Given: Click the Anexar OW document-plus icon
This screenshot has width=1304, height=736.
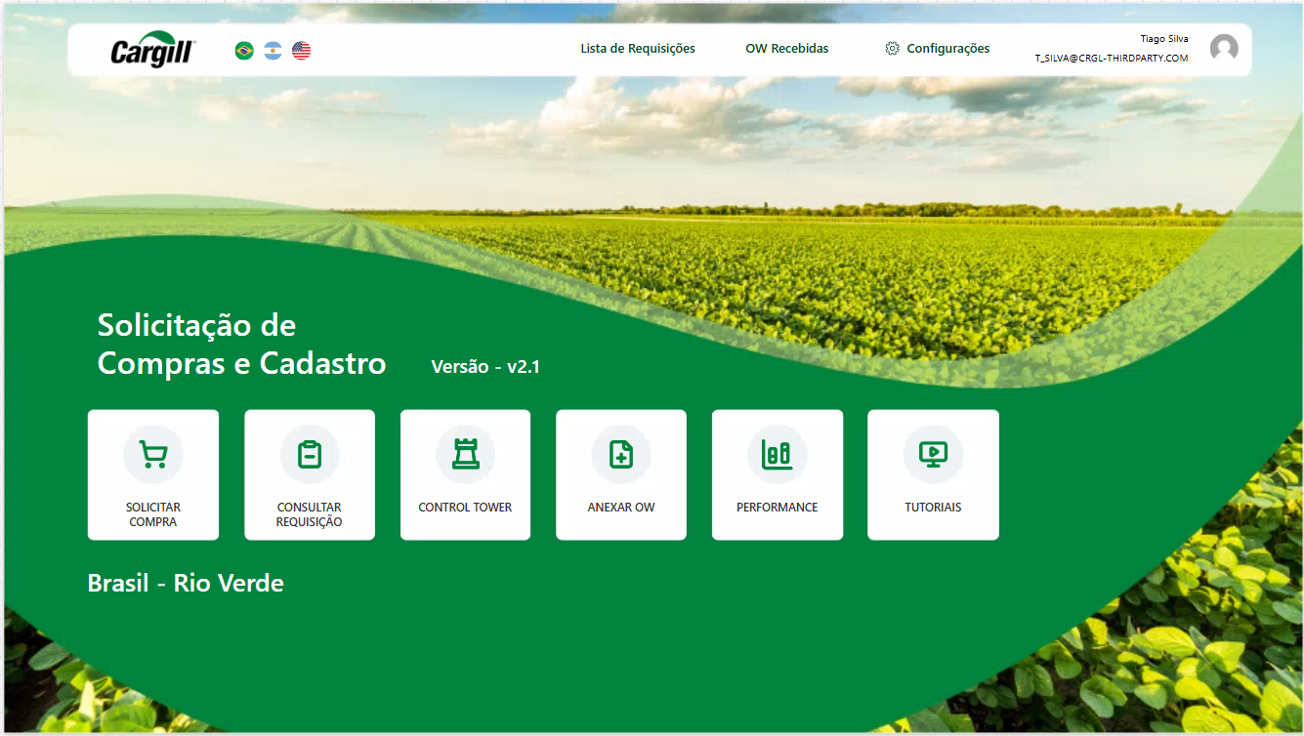Looking at the screenshot, I should 621,455.
